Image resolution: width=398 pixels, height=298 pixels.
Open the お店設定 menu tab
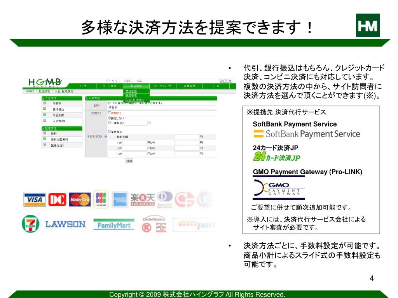tap(136, 86)
